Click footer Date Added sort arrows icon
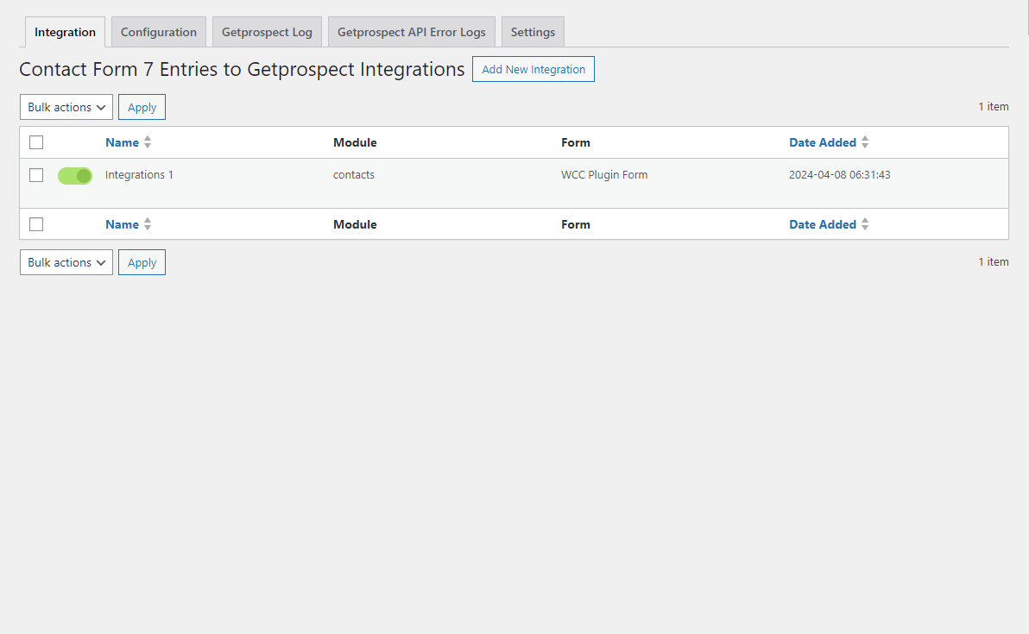The width and height of the screenshot is (1029, 634). pos(865,224)
